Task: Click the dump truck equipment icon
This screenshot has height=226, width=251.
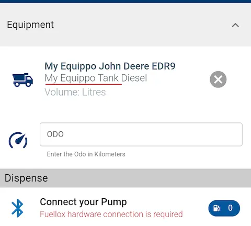Action: (22, 80)
